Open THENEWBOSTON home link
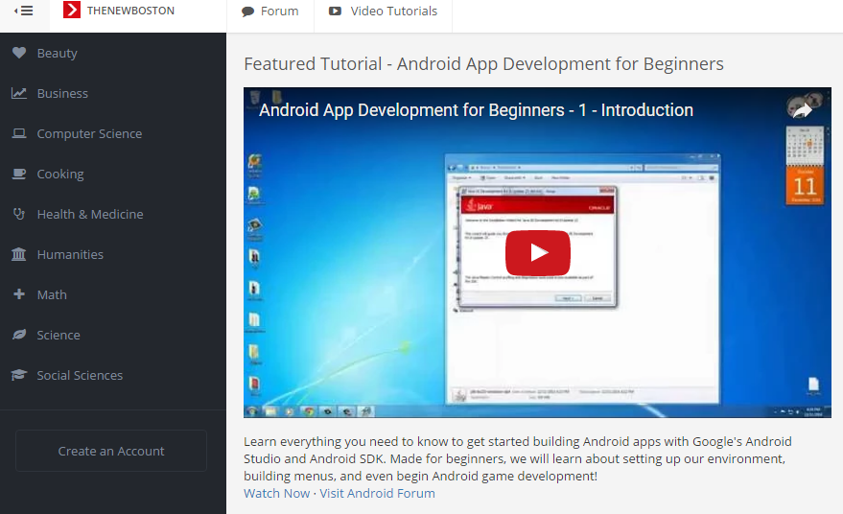This screenshot has width=843, height=514. (130, 11)
